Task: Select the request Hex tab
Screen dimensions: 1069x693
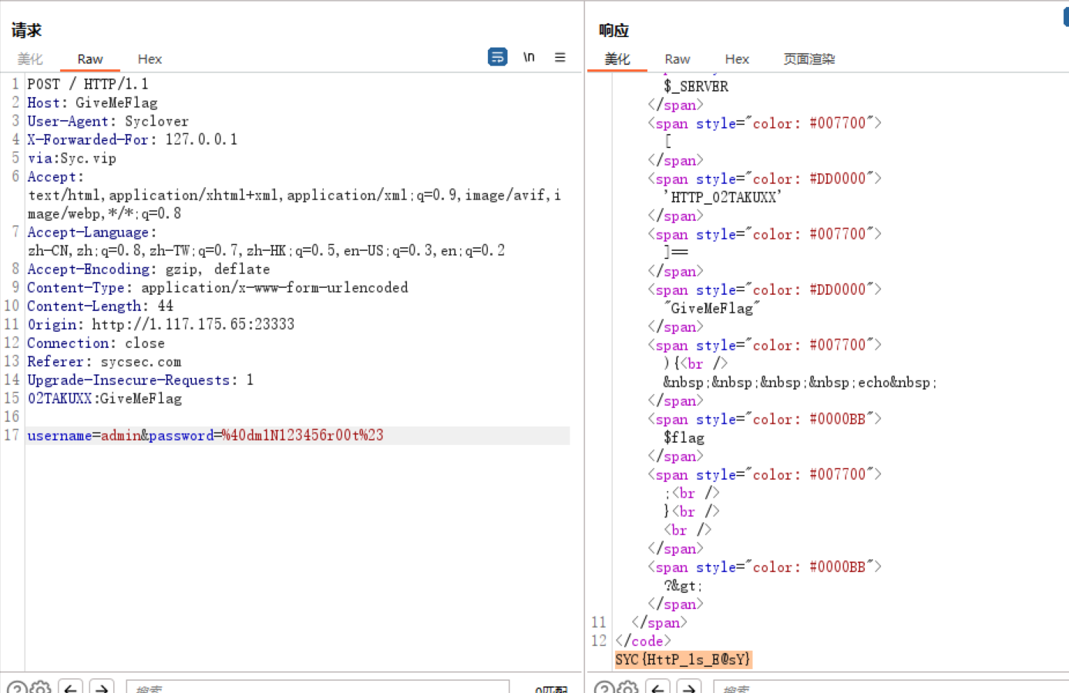Action: point(150,59)
